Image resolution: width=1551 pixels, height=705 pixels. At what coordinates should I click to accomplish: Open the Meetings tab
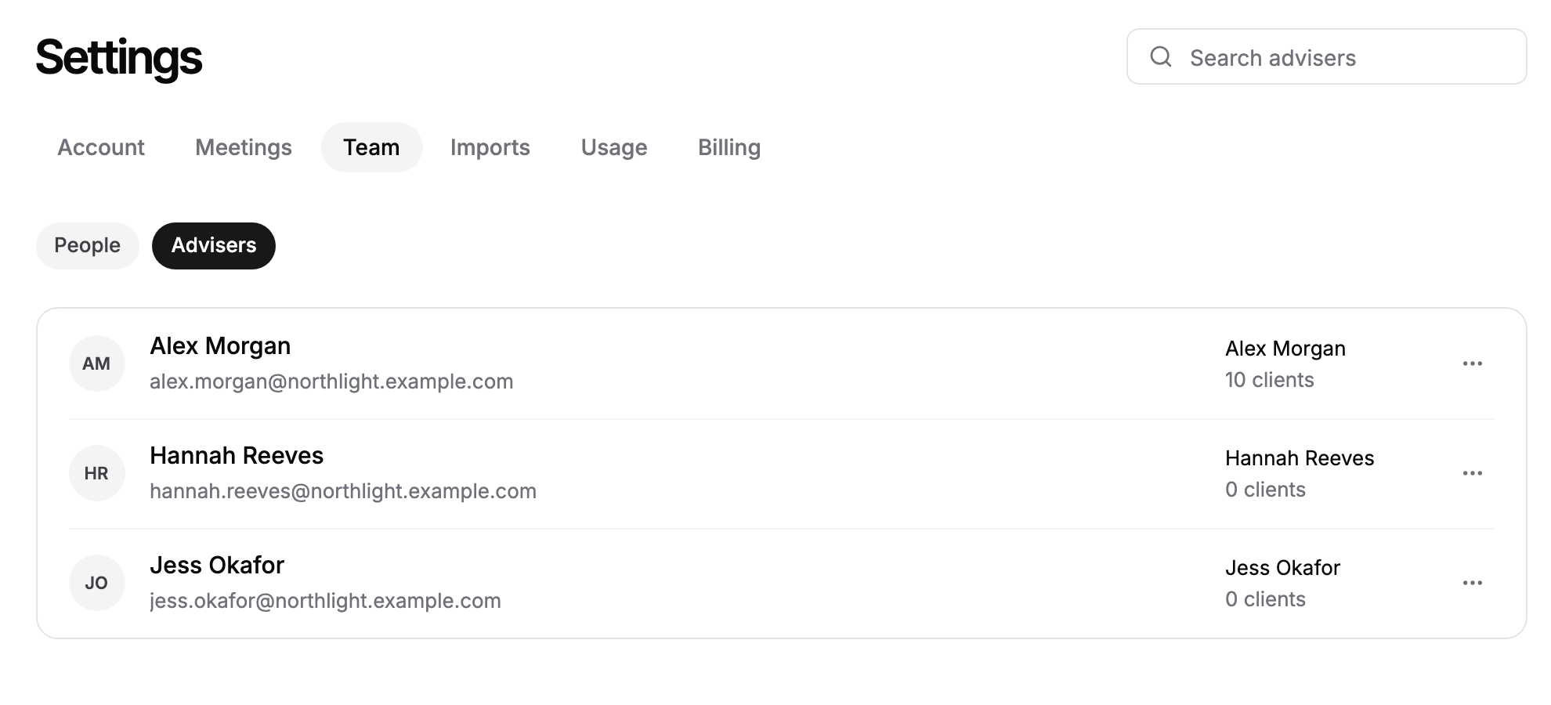(244, 147)
